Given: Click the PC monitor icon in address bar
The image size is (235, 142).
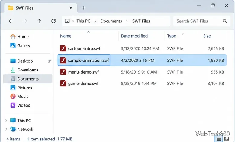Looking at the screenshot, I should pyautogui.click(x=67, y=21).
